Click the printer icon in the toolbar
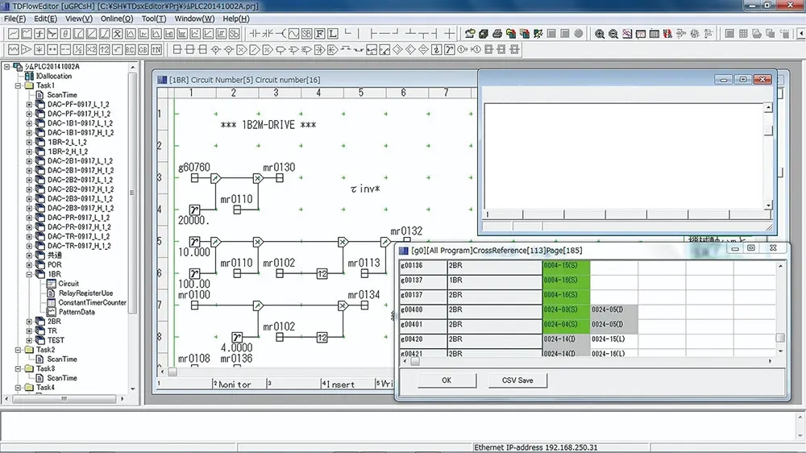The image size is (806, 453). click(497, 34)
